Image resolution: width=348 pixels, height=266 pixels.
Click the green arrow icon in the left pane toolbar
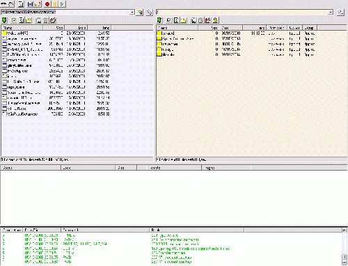click(x=4, y=20)
